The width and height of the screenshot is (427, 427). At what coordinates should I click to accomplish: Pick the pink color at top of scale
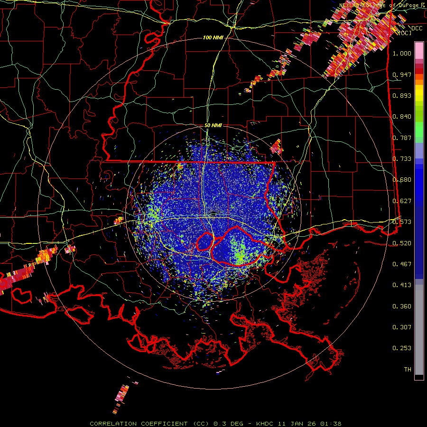point(419,51)
